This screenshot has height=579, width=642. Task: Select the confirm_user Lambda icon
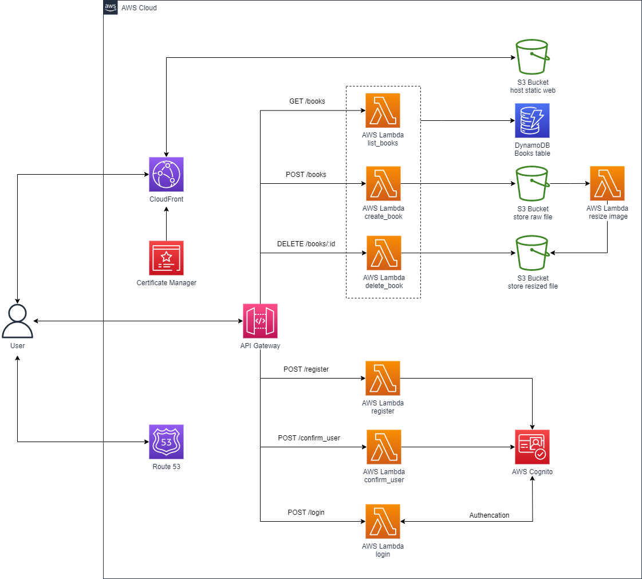click(x=384, y=447)
